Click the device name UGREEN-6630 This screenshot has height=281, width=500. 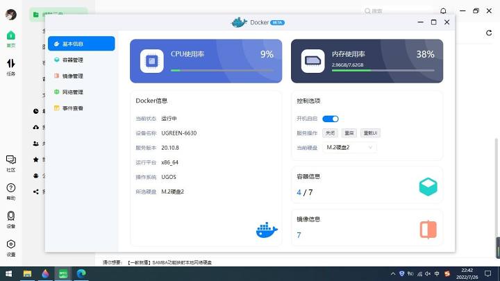[x=179, y=133]
